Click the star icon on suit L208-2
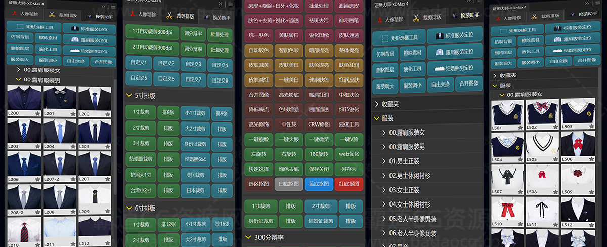 pos(37,213)
